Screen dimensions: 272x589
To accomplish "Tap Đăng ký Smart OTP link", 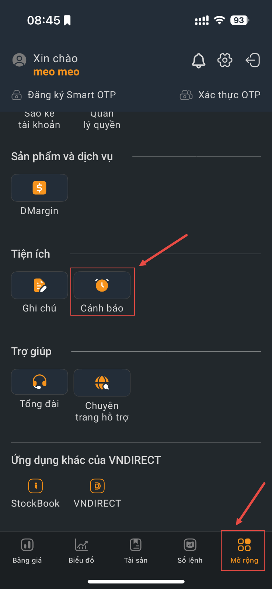I will coord(64,95).
